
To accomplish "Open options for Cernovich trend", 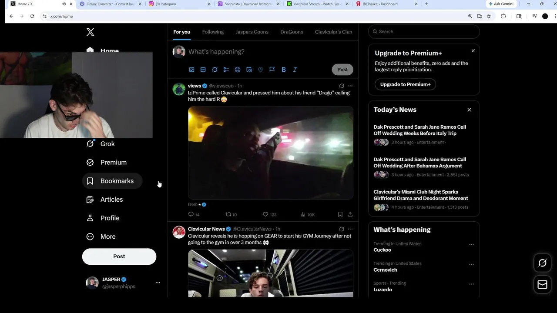I will (x=471, y=264).
